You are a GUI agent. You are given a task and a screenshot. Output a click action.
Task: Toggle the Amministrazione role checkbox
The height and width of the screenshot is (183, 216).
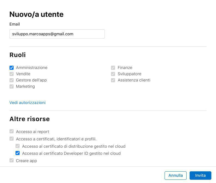11,68
